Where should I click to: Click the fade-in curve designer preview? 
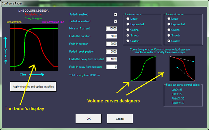point(143,68)
